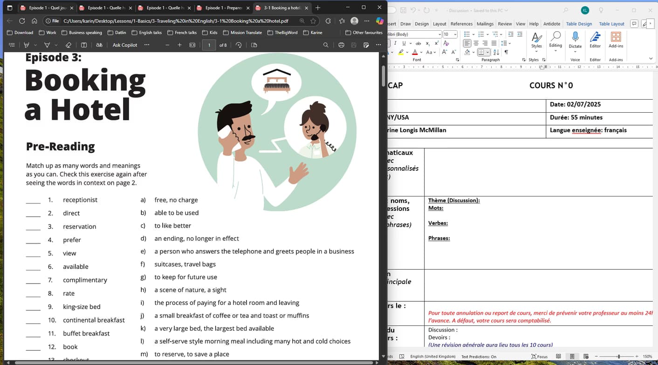This screenshot has height=365, width=658.
Task: Click Ask Copilot in the PDF toolbar
Action: (124, 45)
